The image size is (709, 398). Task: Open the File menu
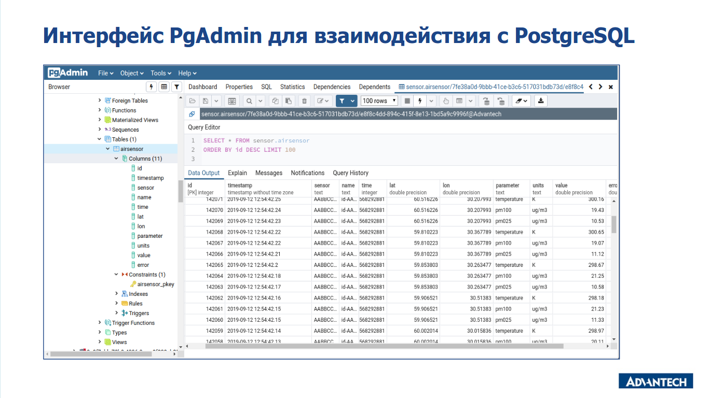click(x=105, y=73)
